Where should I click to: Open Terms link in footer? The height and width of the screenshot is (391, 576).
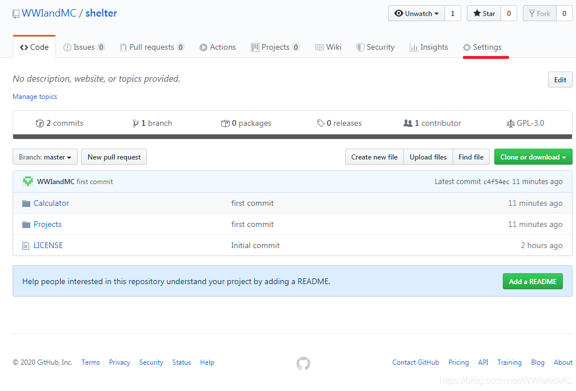point(91,362)
